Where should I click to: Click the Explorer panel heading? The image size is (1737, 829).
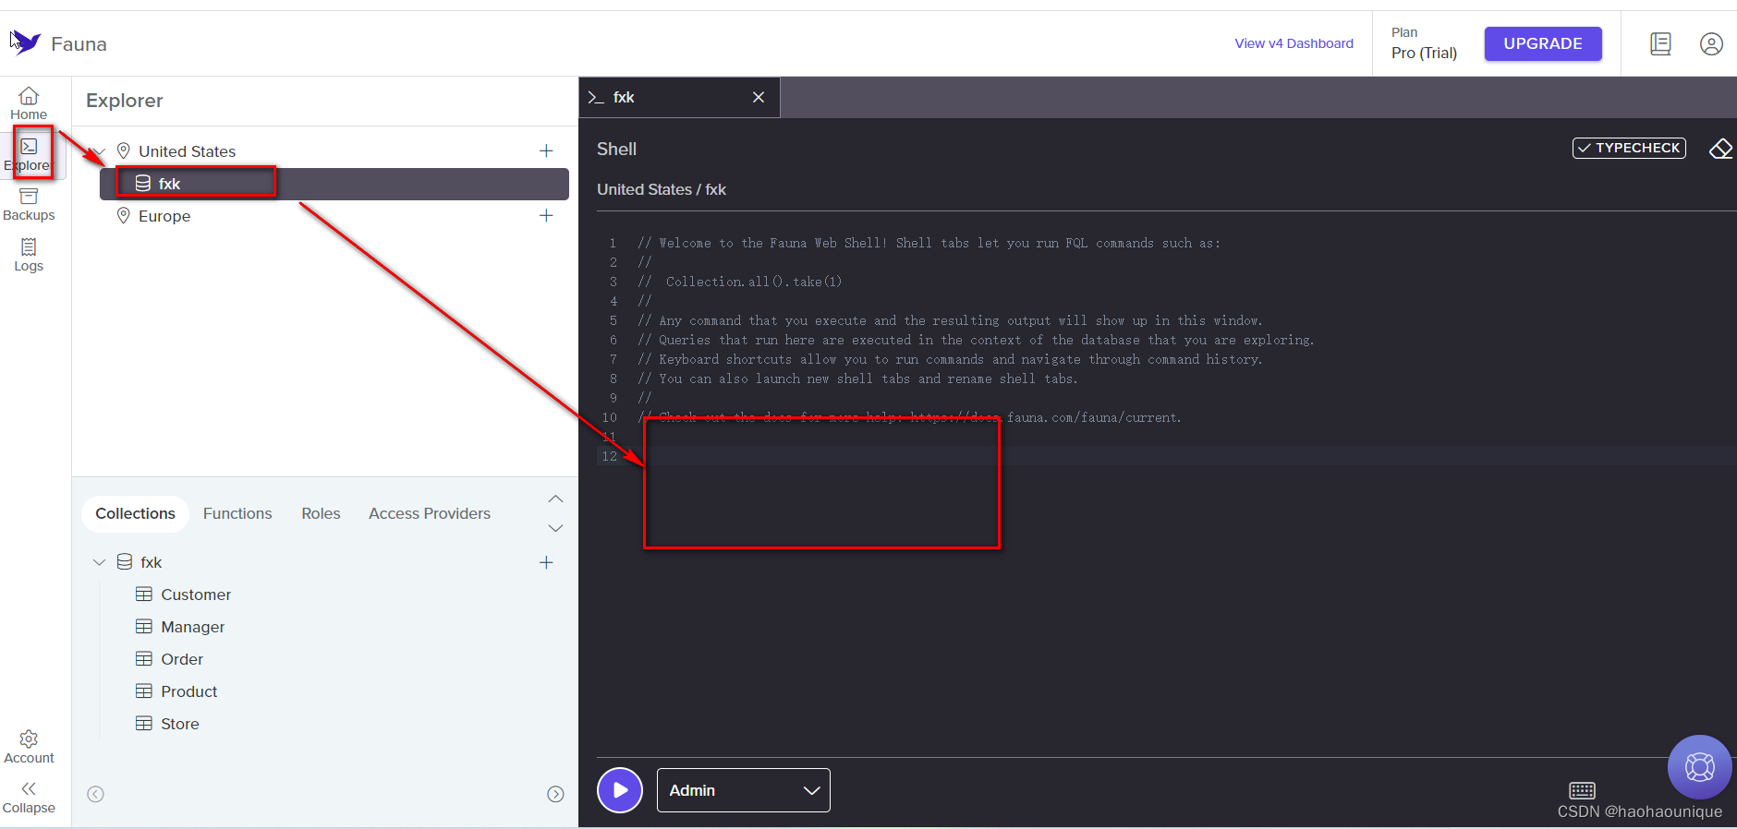125,101
